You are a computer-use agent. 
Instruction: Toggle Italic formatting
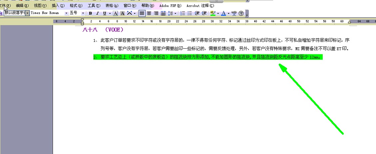tap(97, 13)
